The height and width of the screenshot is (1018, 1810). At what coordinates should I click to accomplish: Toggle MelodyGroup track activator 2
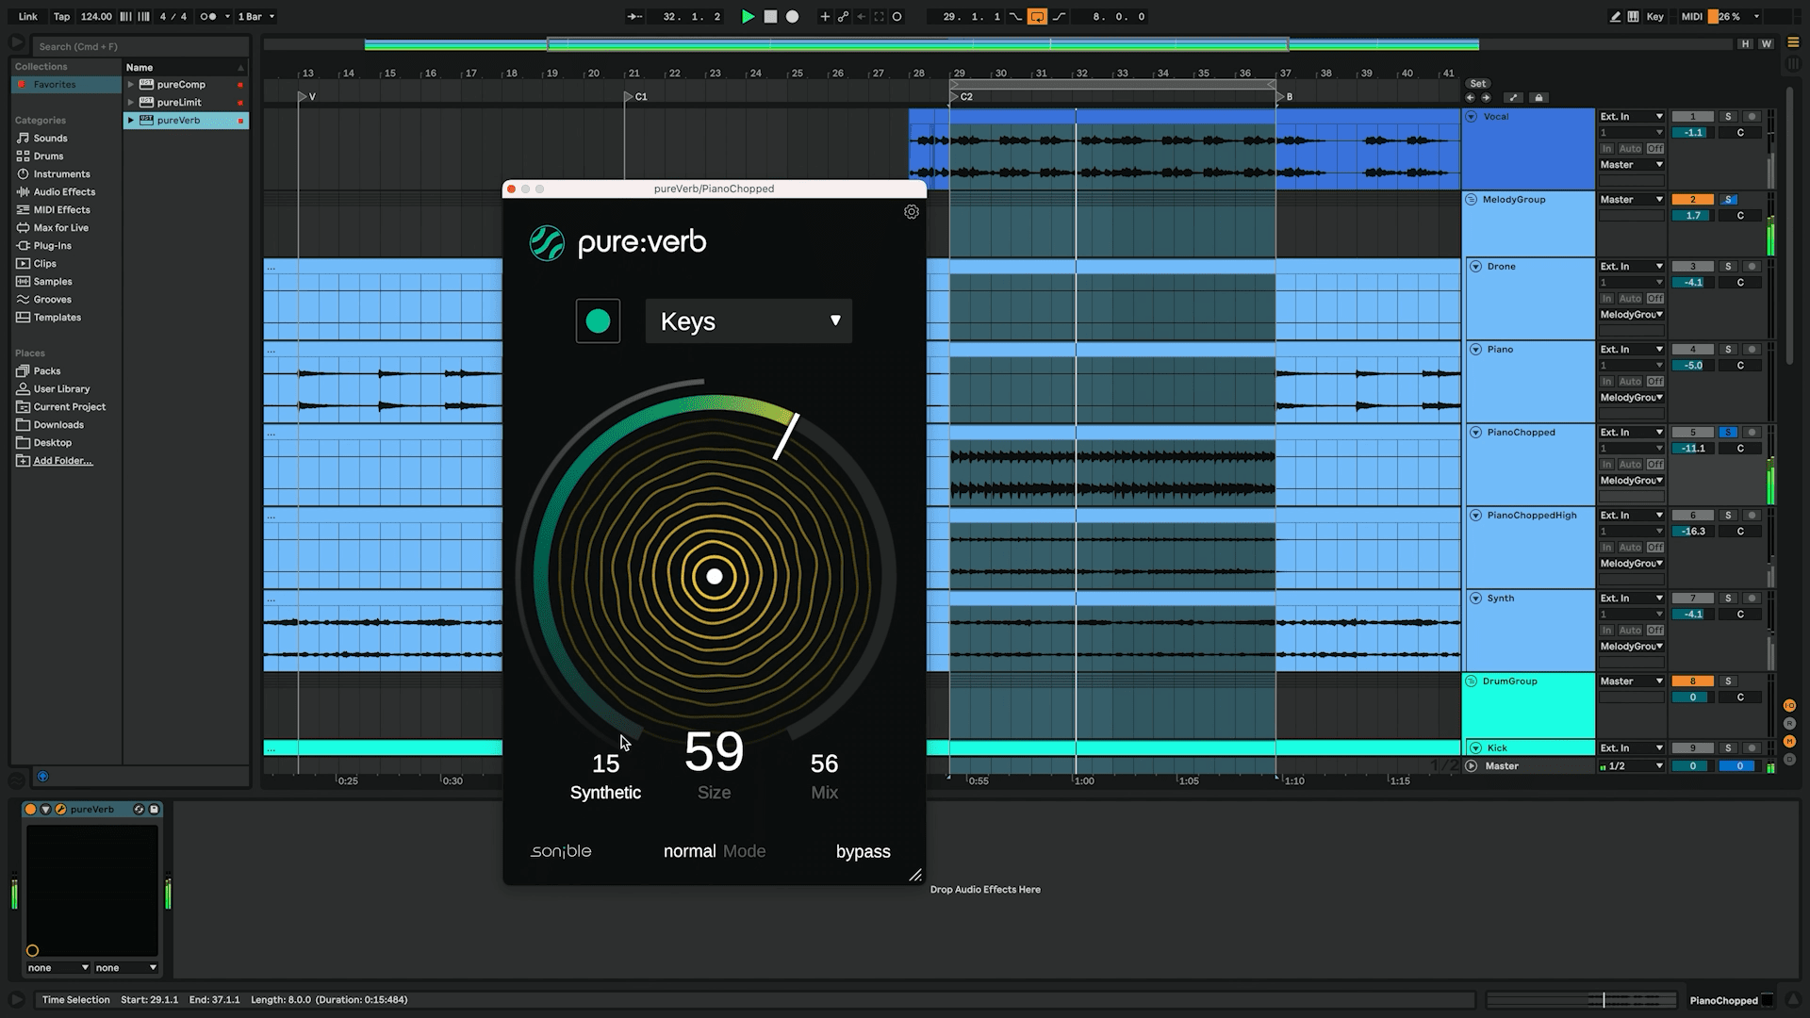pos(1692,200)
